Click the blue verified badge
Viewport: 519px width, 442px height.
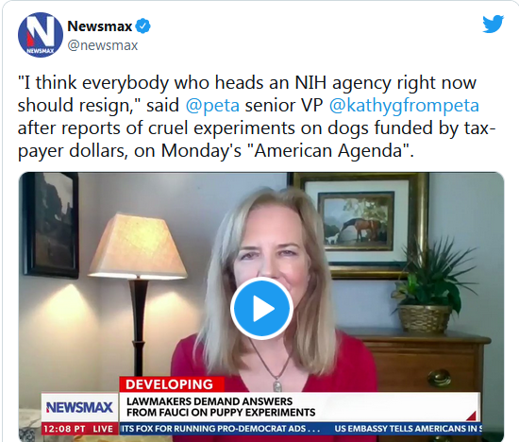coord(143,26)
